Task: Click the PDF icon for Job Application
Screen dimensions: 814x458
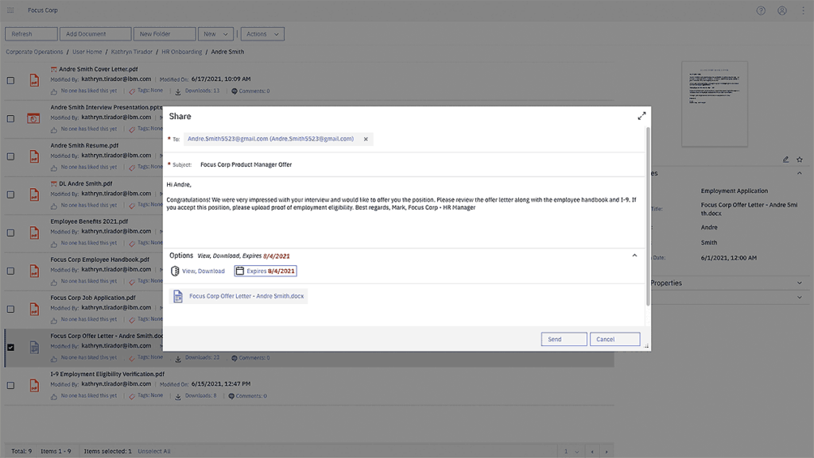Action: coord(34,309)
